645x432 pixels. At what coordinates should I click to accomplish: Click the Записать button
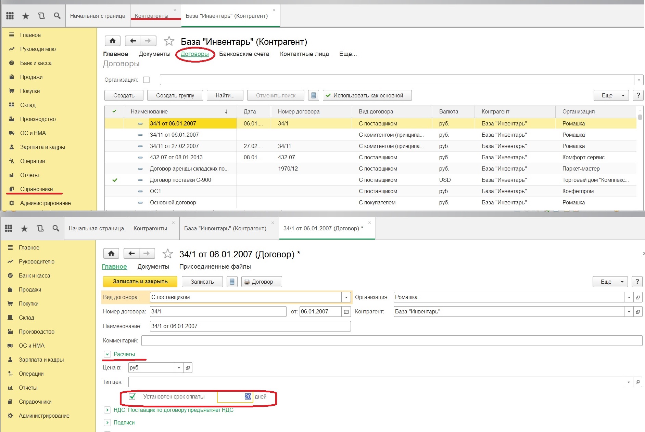pyautogui.click(x=202, y=282)
